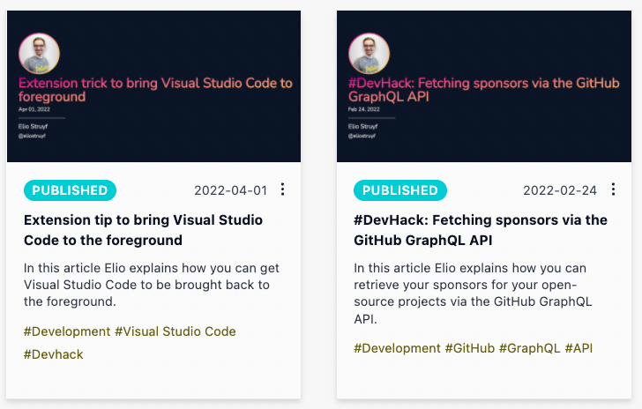Screen dimensions: 642x409
Task: Open the three-dot menu on Extension tip card
Action: click(283, 190)
